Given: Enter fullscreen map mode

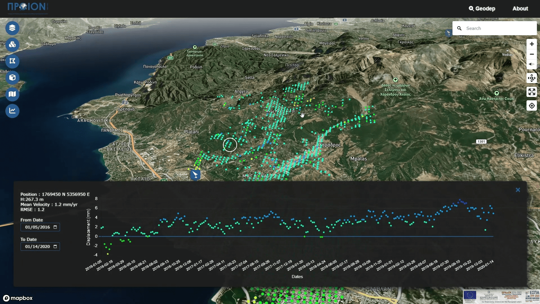Looking at the screenshot, I should [x=532, y=92].
